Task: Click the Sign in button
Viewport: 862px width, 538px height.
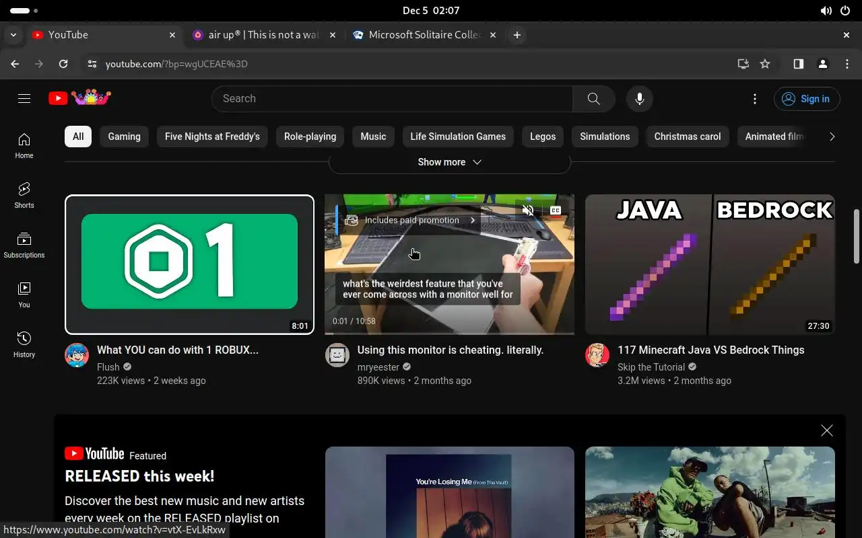Action: (x=807, y=99)
